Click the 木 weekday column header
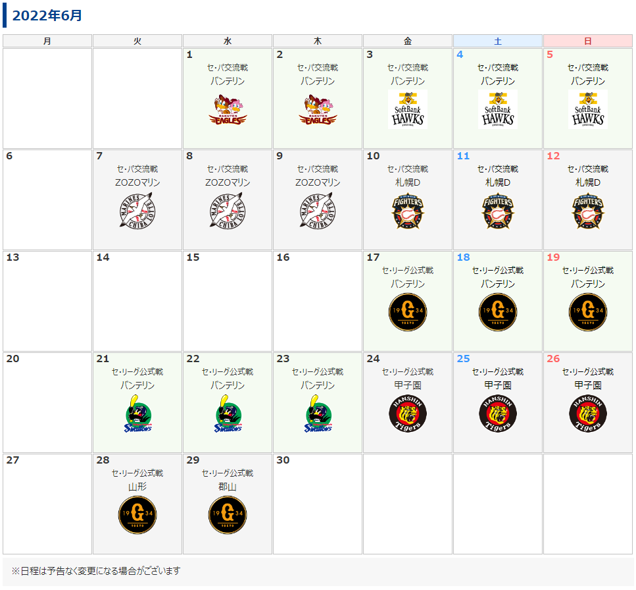Viewport: 636px width, 590px height. 318,41
